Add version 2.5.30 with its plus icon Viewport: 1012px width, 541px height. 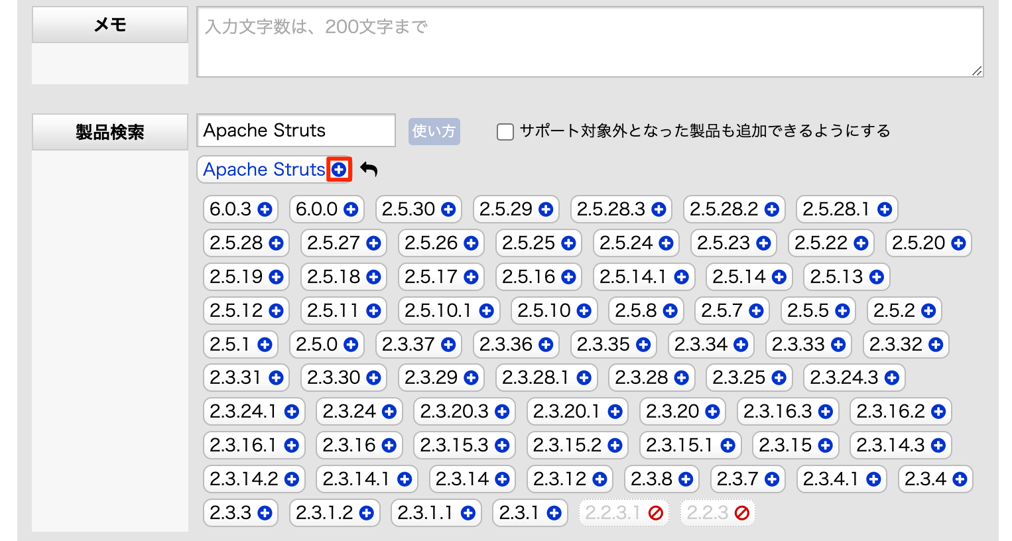coord(448,210)
